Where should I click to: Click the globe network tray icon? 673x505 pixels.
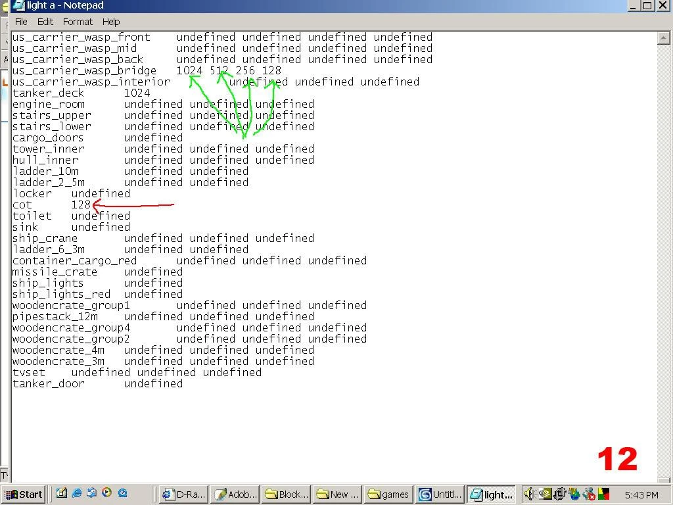pyautogui.click(x=574, y=494)
